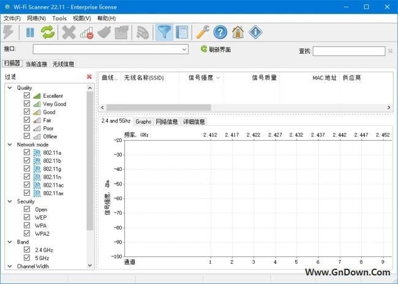Click the blue question mark help icon
Viewport: 398px width, 284px height.
[220, 32]
